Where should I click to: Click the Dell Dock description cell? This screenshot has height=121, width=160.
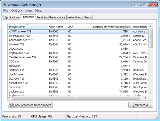139,70
